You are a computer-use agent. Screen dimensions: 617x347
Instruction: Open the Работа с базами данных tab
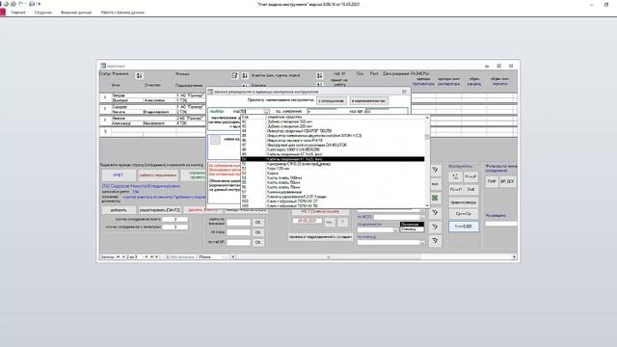point(122,13)
